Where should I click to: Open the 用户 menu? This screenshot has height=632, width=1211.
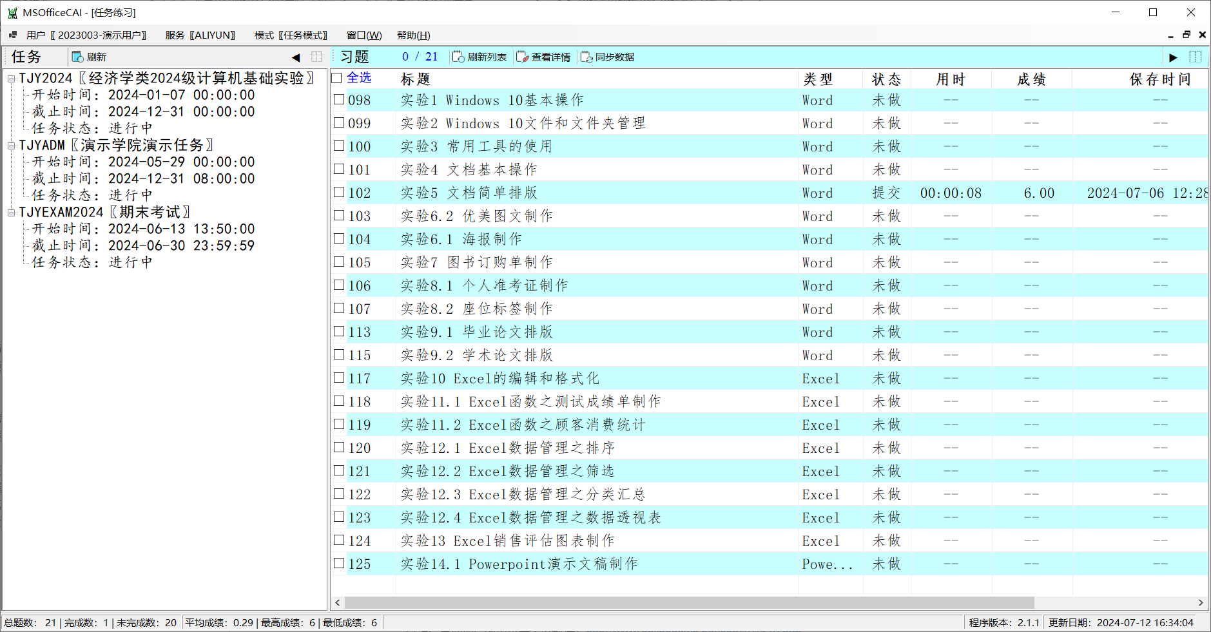[86, 35]
